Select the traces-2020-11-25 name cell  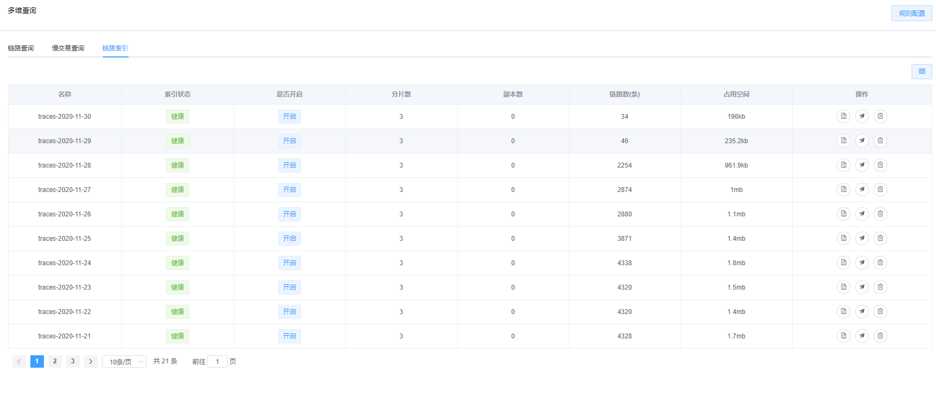tap(65, 239)
